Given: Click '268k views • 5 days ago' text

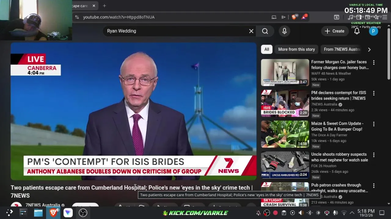Looking at the screenshot, I should tap(330, 172).
